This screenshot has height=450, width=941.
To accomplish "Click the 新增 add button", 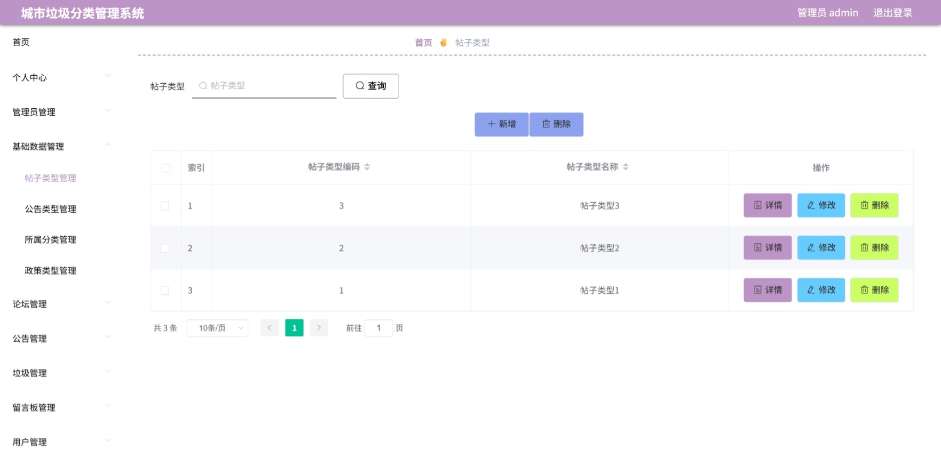I will 501,124.
